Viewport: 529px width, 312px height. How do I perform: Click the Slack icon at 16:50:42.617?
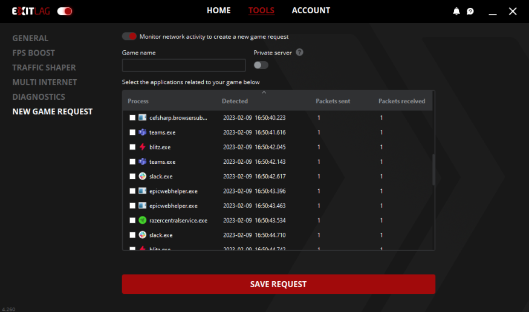(x=142, y=176)
